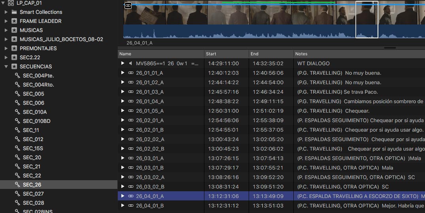Click the library grid icon beside LP_CAP_01
Screen dimensions: 425x213
tap(11, 3)
